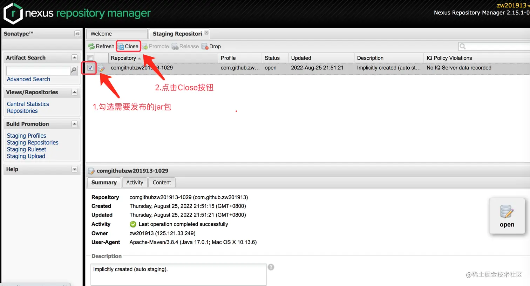This screenshot has width=530, height=286.
Task: Click the Description column header
Action: coord(389,58)
